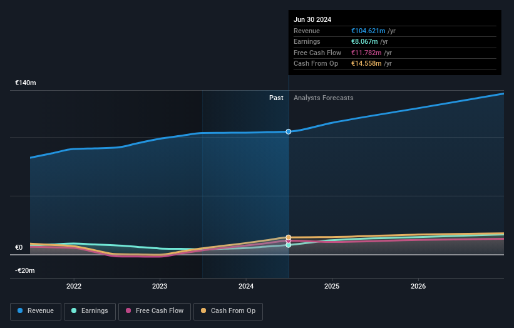Click the teal Earnings data point marker
Screen dimensions: 514x328
pos(288,245)
